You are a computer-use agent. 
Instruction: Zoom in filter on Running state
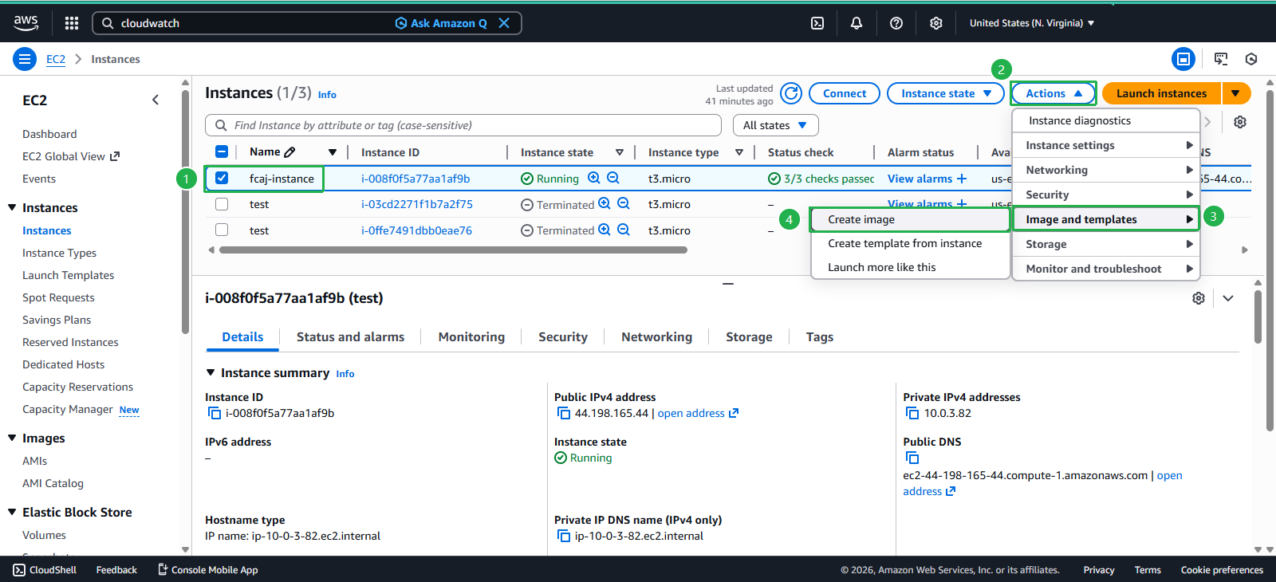coord(594,178)
